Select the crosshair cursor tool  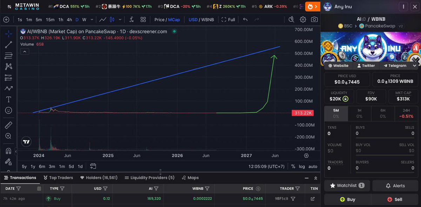tap(8, 34)
